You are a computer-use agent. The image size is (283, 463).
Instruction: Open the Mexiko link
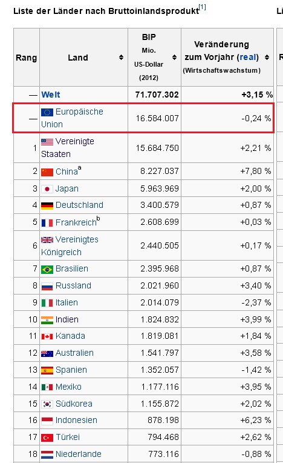pyautogui.click(x=68, y=387)
